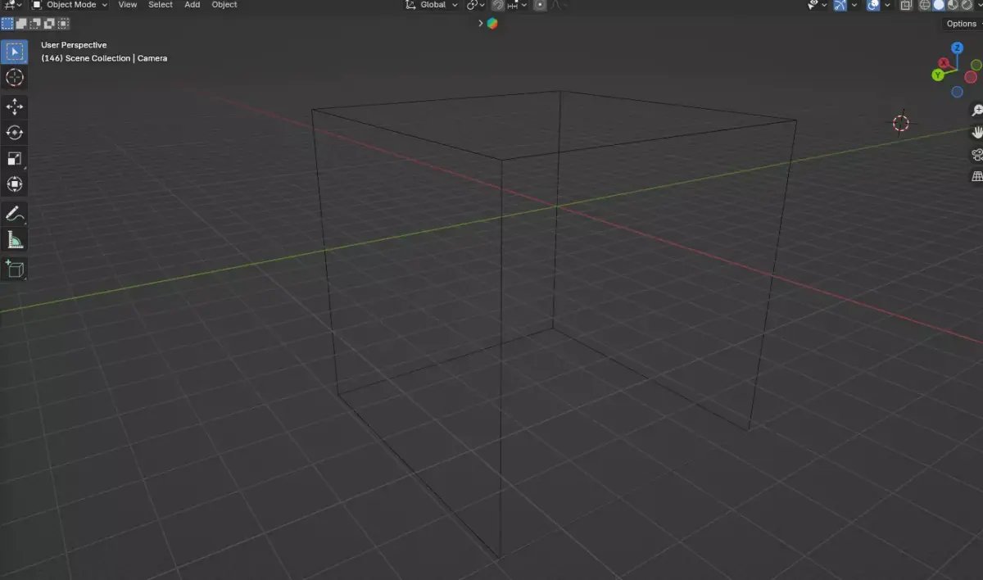Toggle the camera view icon

976,154
